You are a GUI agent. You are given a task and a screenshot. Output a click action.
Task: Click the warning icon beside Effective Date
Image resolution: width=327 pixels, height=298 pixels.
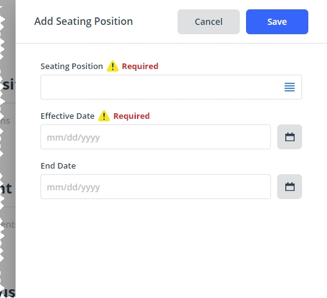[104, 116]
